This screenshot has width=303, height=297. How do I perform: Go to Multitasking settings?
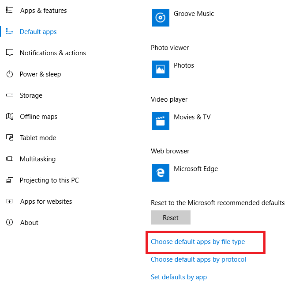(37, 159)
